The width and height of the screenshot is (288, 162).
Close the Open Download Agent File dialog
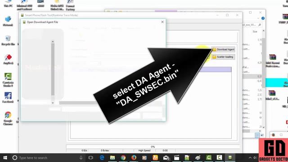[x=162, y=22]
